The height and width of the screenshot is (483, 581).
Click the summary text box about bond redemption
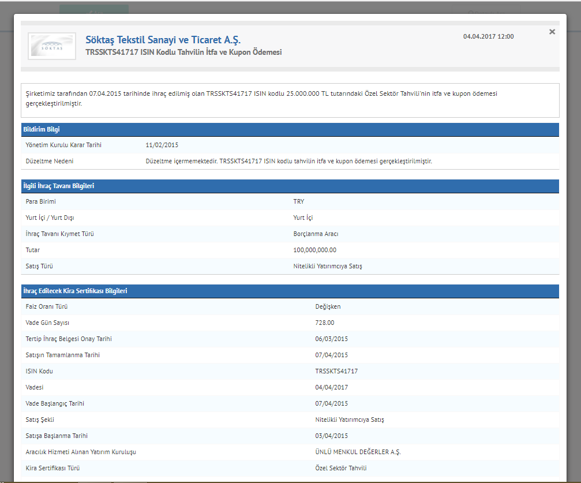click(290, 99)
